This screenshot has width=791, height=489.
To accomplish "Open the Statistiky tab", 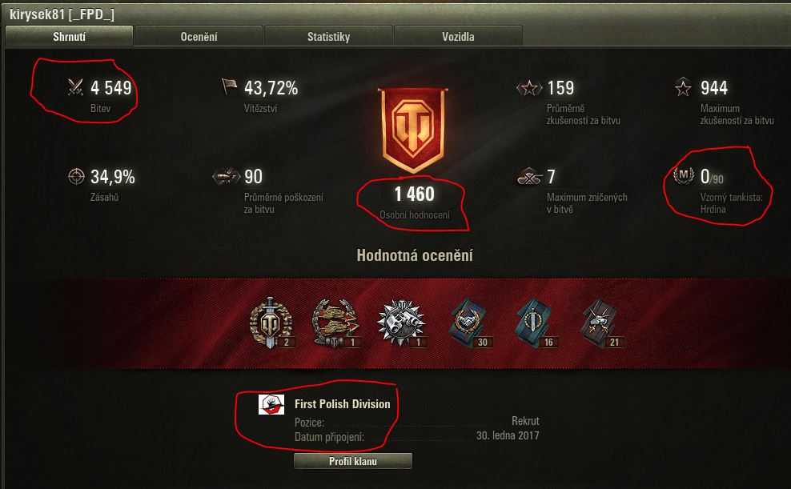I will point(328,37).
